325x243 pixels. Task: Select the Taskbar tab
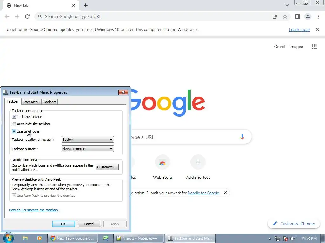click(13, 101)
